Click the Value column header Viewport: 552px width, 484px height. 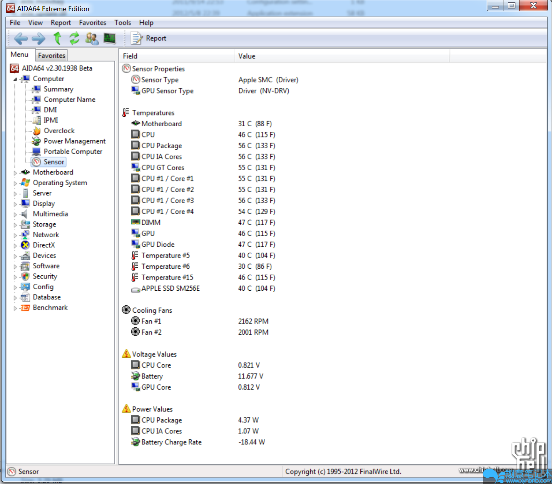coord(342,56)
